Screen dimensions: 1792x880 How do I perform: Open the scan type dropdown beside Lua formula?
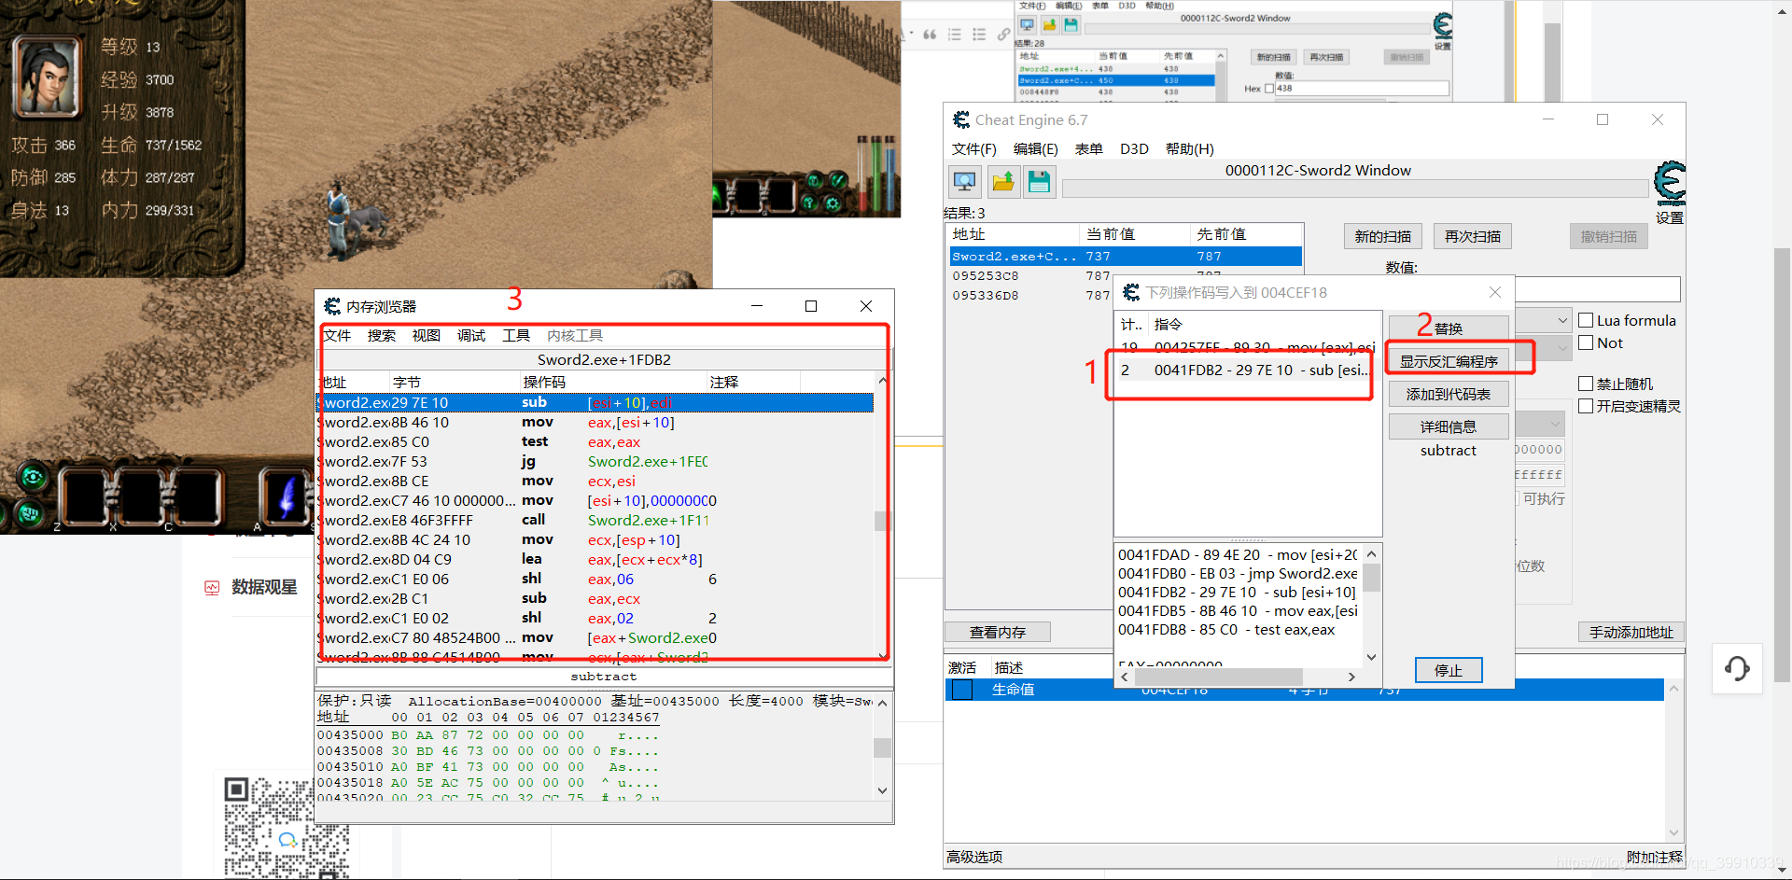click(x=1544, y=320)
